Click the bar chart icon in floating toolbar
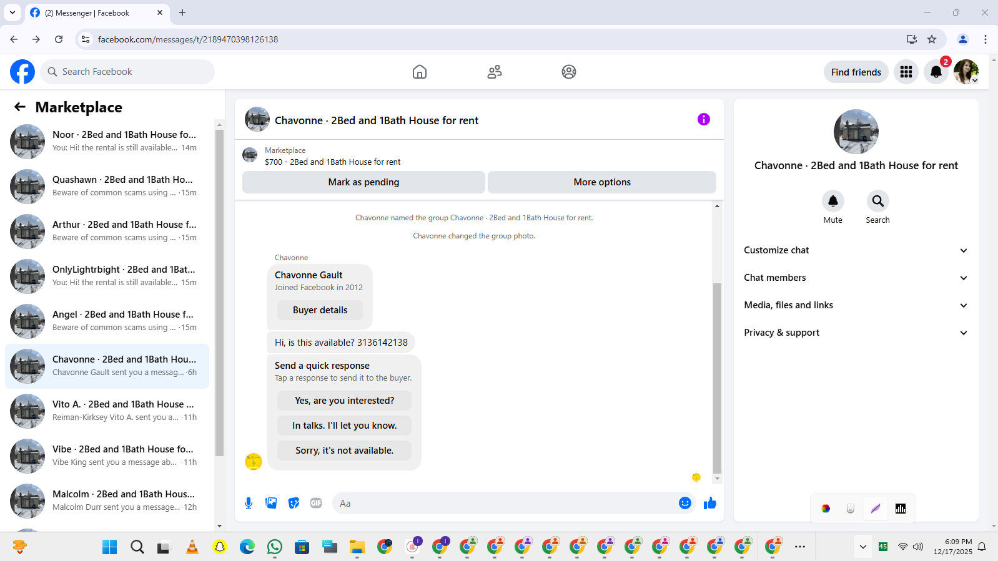This screenshot has height=561, width=998. [901, 509]
